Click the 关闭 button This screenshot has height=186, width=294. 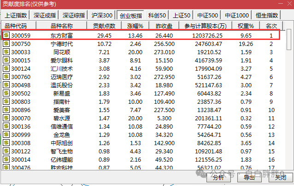coord(281,177)
